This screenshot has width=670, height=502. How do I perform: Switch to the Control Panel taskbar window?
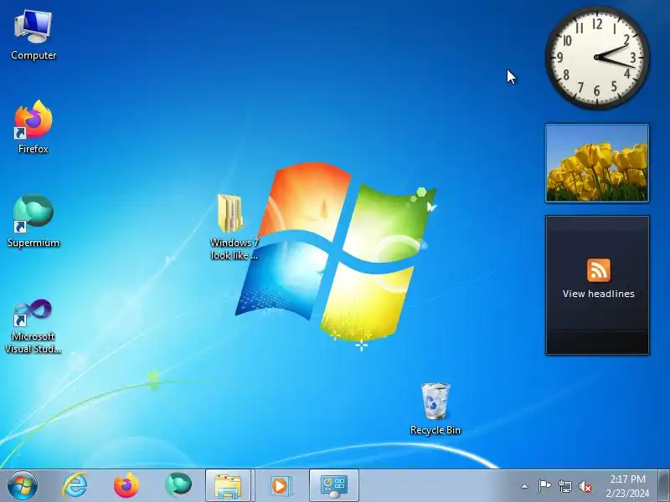[x=333, y=486]
